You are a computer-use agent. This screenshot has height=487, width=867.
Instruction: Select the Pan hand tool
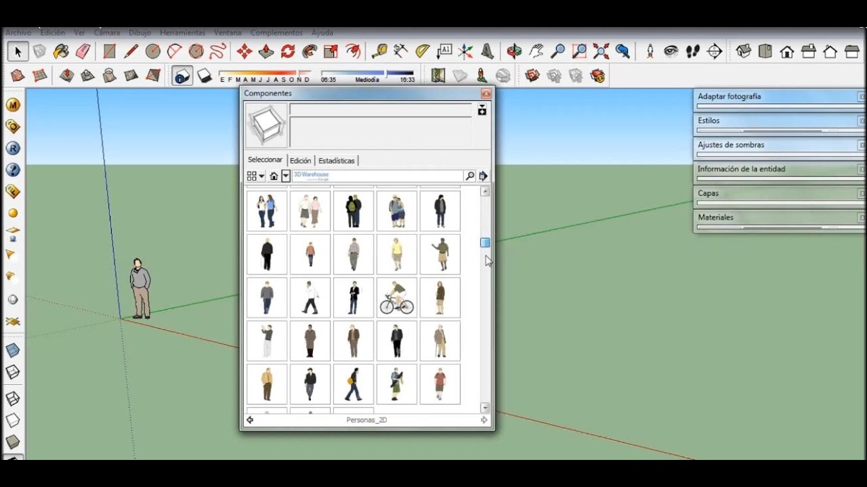pos(536,51)
